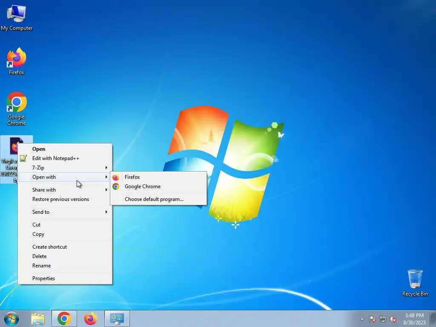Click the Notepad++ icon in the context menu
This screenshot has width=436, height=327.
(23, 158)
